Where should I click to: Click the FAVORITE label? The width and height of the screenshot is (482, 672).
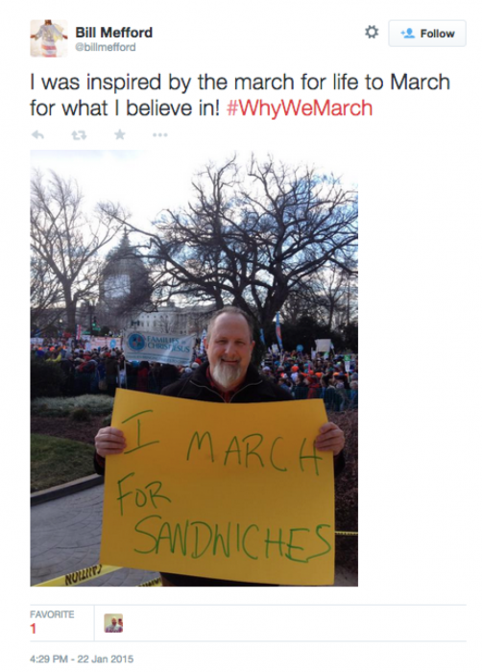coord(52,614)
